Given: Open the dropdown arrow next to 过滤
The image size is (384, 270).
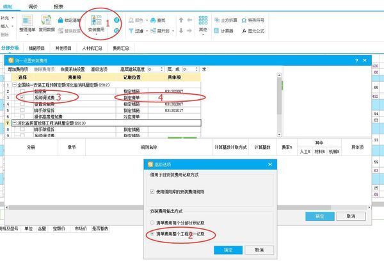Looking at the screenshot, I should [x=147, y=31].
